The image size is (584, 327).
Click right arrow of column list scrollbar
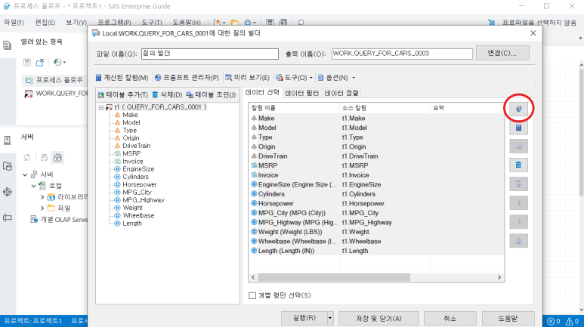click(499, 277)
